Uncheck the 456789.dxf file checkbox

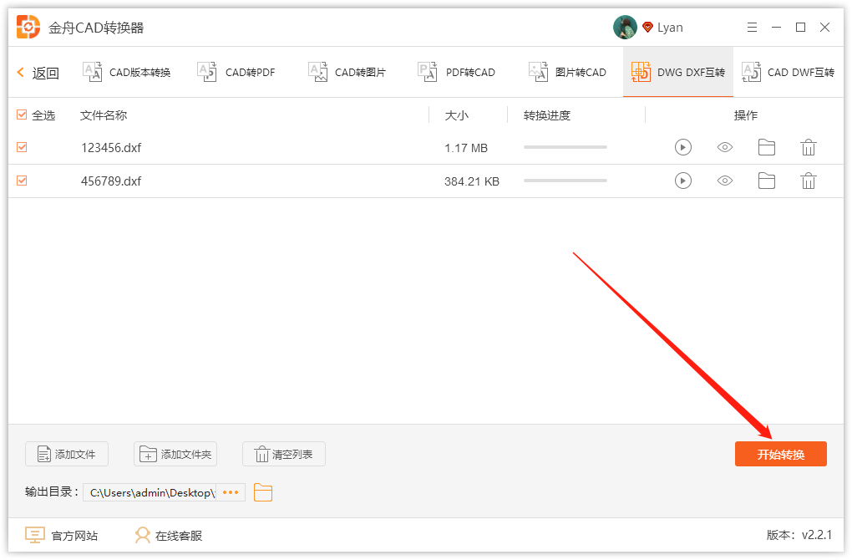pos(22,181)
